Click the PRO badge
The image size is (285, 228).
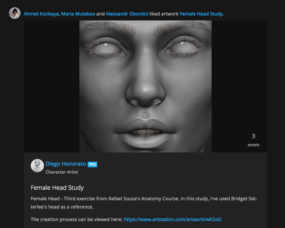[x=92, y=164]
